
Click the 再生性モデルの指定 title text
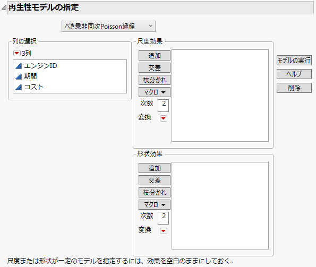44,7
